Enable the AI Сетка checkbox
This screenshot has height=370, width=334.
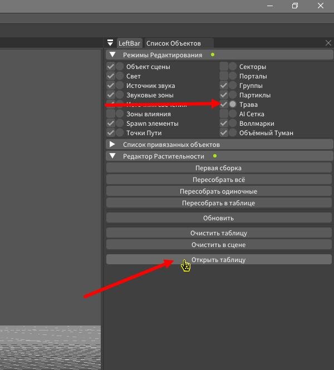click(x=224, y=114)
